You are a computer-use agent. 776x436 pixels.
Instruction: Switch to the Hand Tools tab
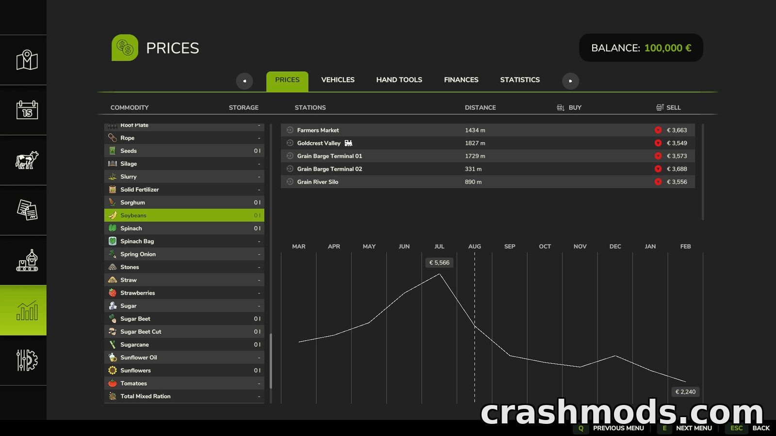tap(399, 80)
